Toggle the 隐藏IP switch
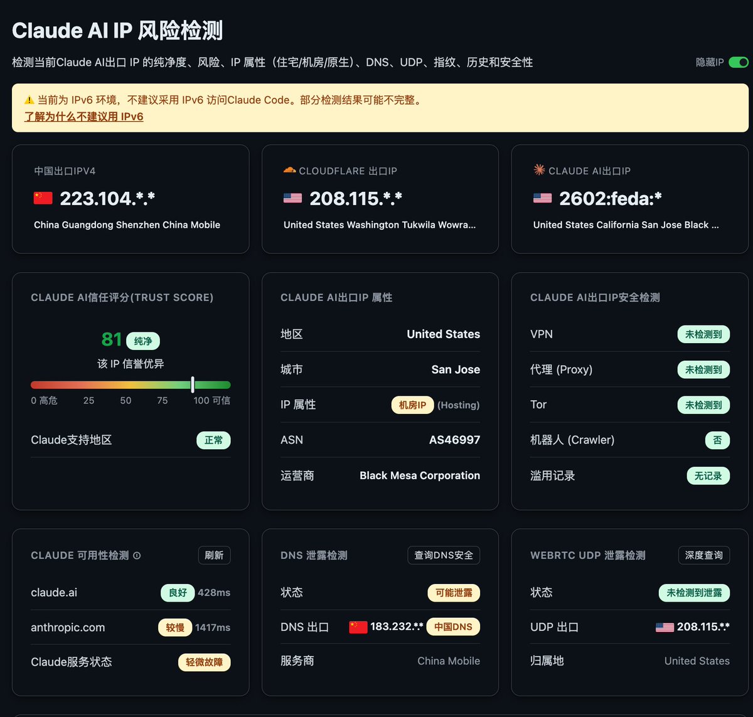 pyautogui.click(x=739, y=62)
